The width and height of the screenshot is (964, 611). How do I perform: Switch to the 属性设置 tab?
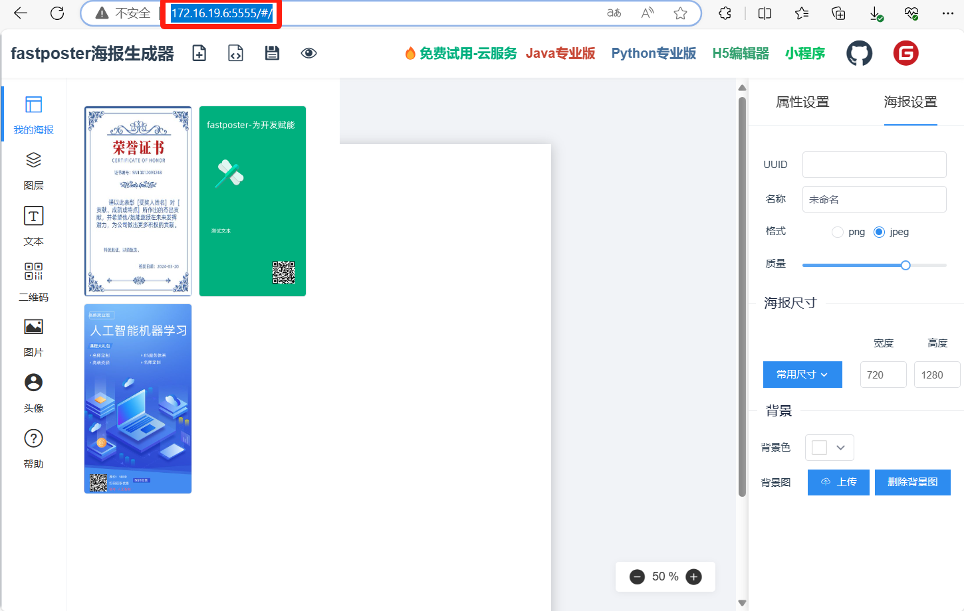tap(802, 102)
